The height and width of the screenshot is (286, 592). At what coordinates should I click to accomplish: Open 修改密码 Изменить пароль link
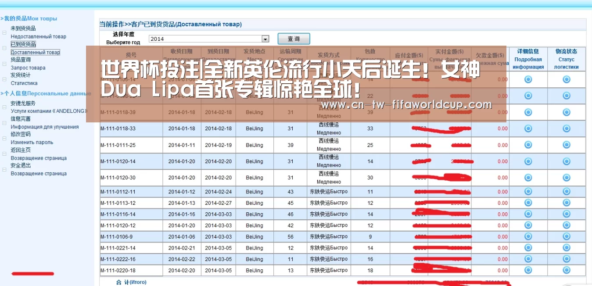[32, 138]
